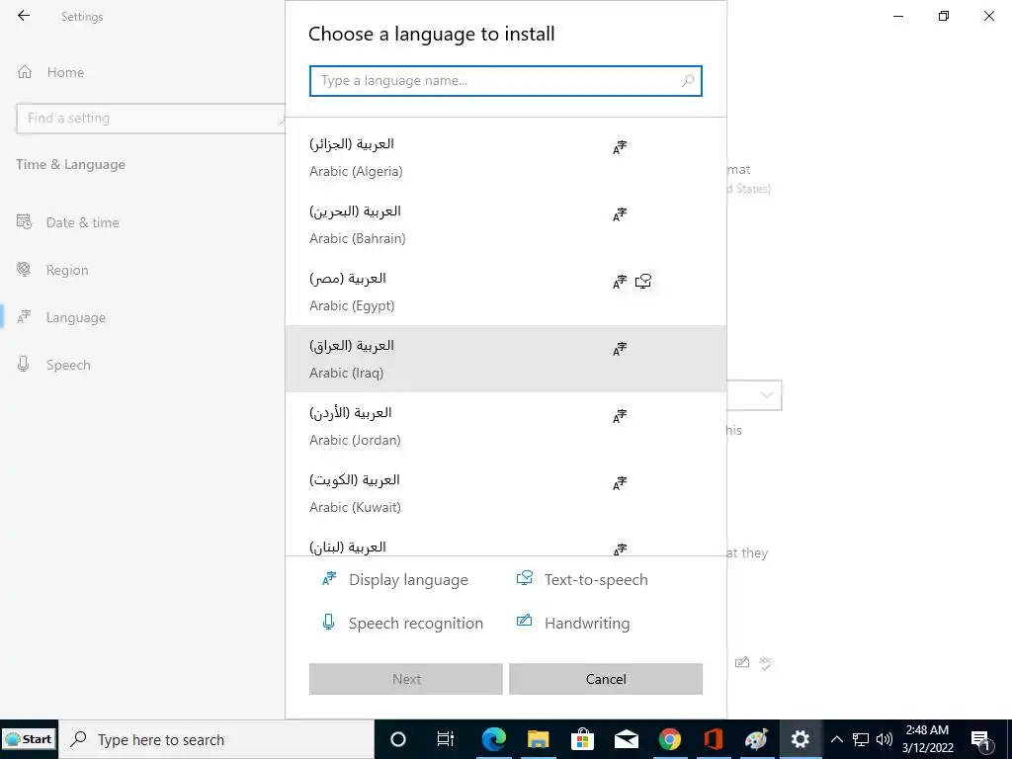The image size is (1012, 759).
Task: Click display language icon for Arabic (Kuwait)
Action: (620, 483)
